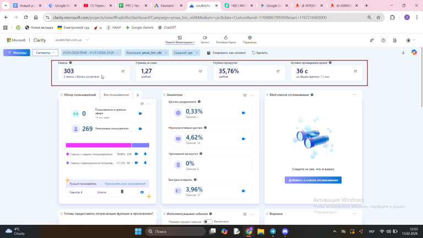423x238 pixels.
Task: Switch to the Тепловые карты heatmaps tab
Action: click(x=226, y=40)
